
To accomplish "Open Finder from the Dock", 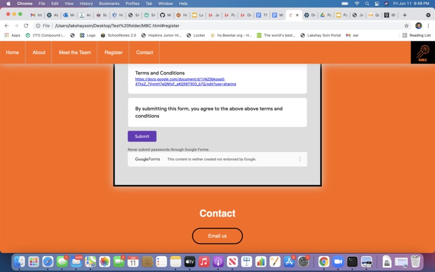I will [19, 261].
